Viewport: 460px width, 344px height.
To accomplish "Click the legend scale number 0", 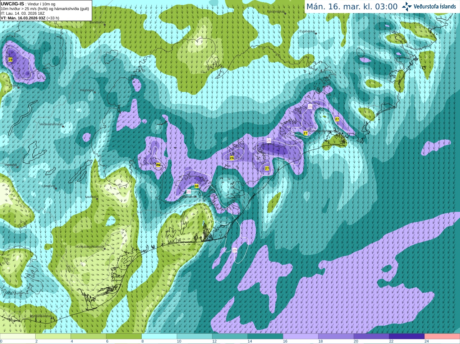I will [x=1, y=341].
